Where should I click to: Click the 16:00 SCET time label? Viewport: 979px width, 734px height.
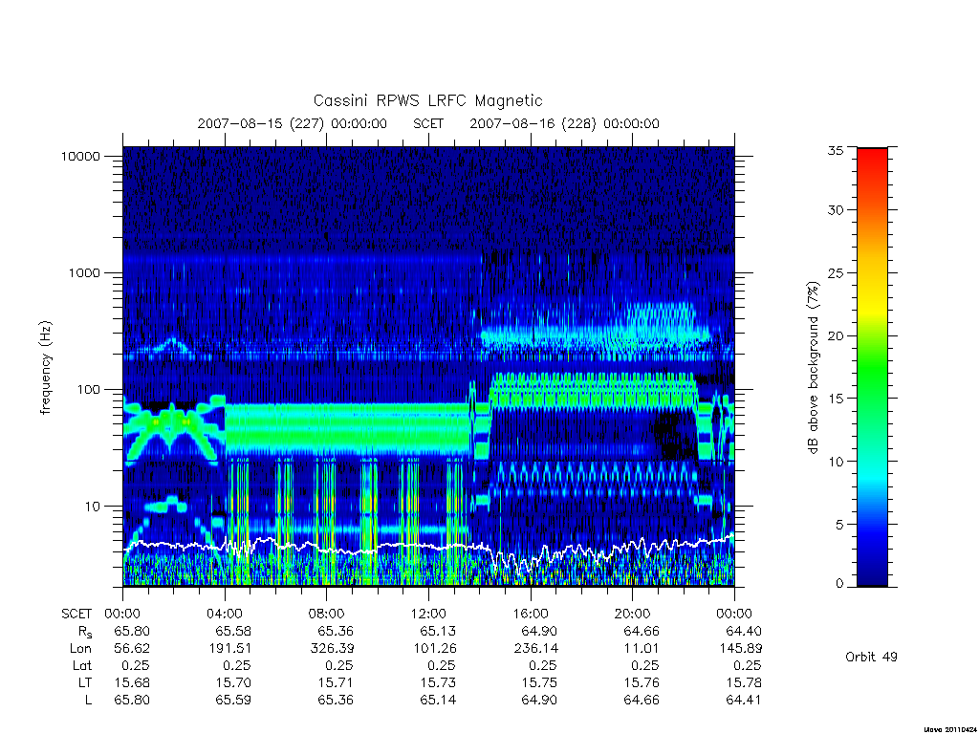pos(531,614)
